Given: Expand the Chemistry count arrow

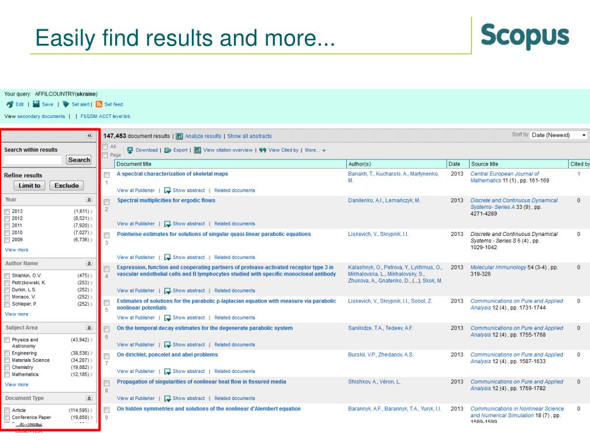Looking at the screenshot, I should 91,368.
